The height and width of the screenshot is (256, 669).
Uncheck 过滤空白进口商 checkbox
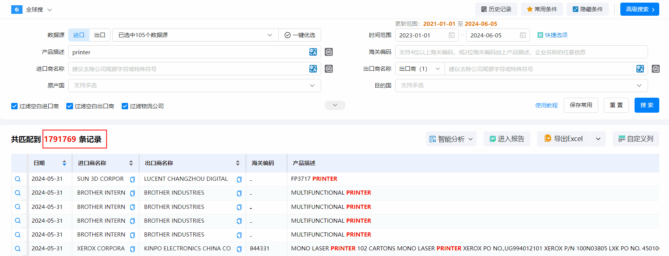(x=15, y=106)
